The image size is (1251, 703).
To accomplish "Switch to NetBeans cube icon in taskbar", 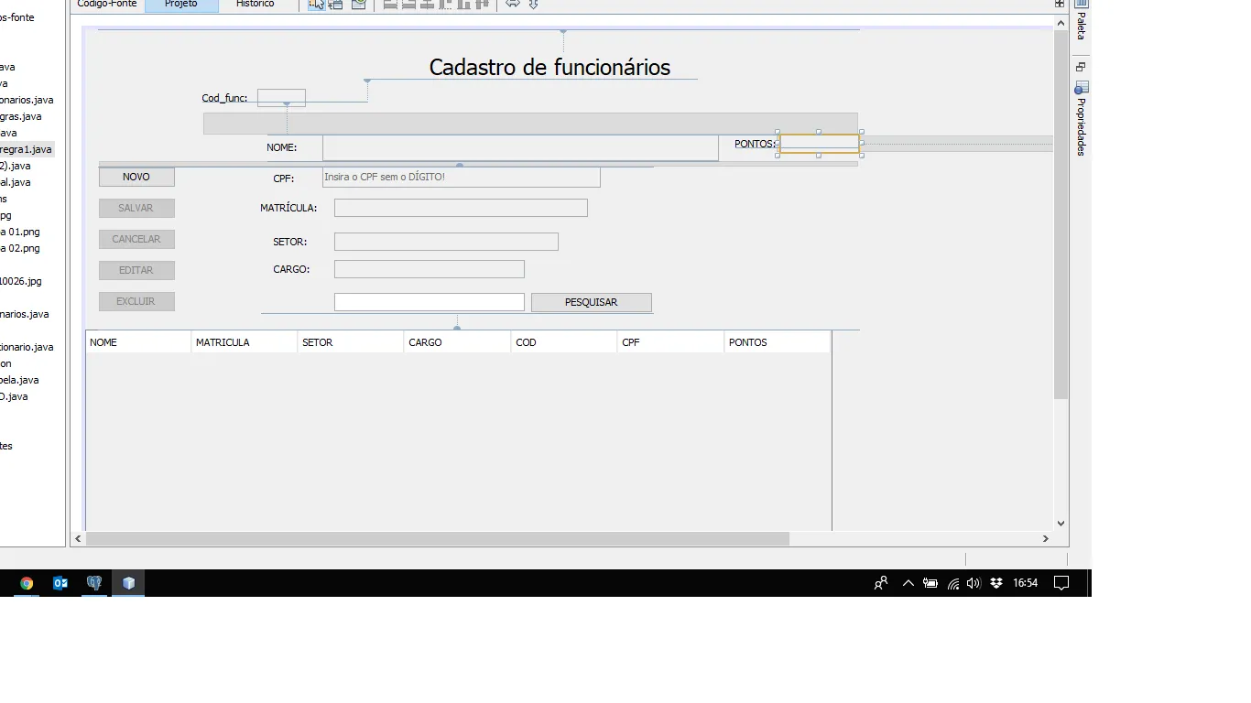I will click(x=128, y=583).
